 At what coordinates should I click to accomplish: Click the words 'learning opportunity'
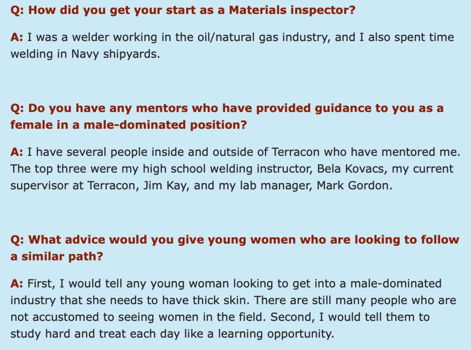[275, 334]
